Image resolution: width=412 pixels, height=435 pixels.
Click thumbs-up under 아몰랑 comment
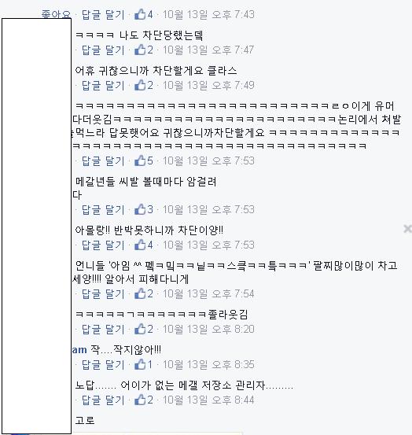pyautogui.click(x=140, y=245)
